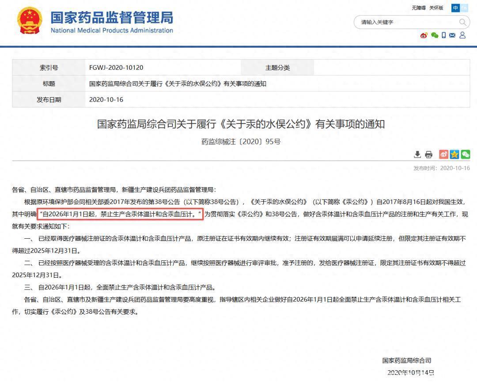Click the print icon for the document
This screenshot has width=477, height=387.
coord(429,154)
